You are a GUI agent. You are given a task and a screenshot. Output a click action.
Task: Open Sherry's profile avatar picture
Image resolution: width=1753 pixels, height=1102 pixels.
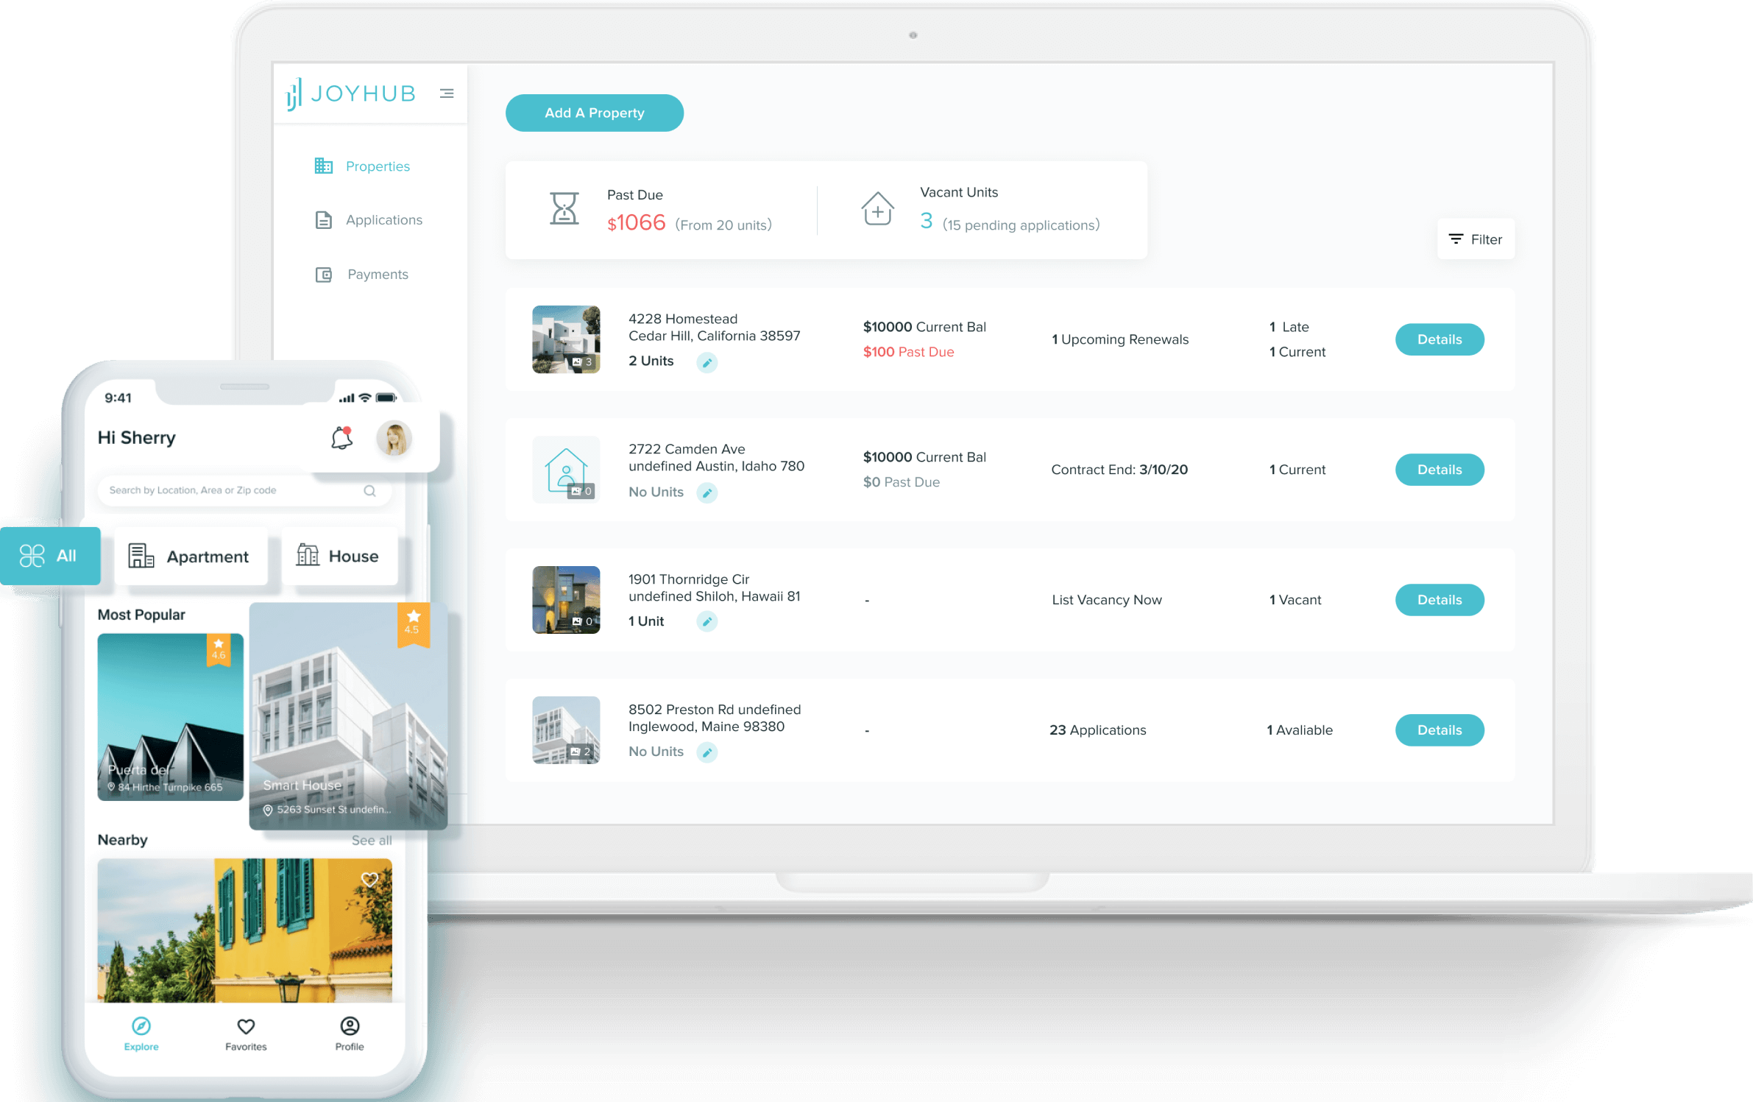394,439
